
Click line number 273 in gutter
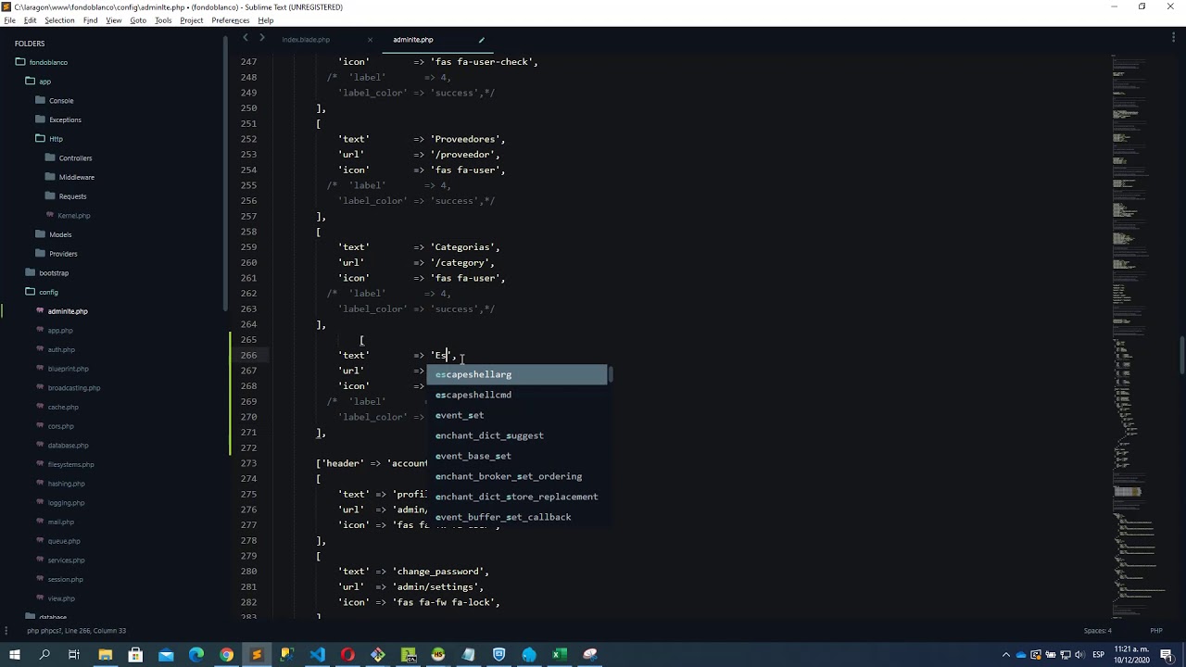tap(248, 463)
